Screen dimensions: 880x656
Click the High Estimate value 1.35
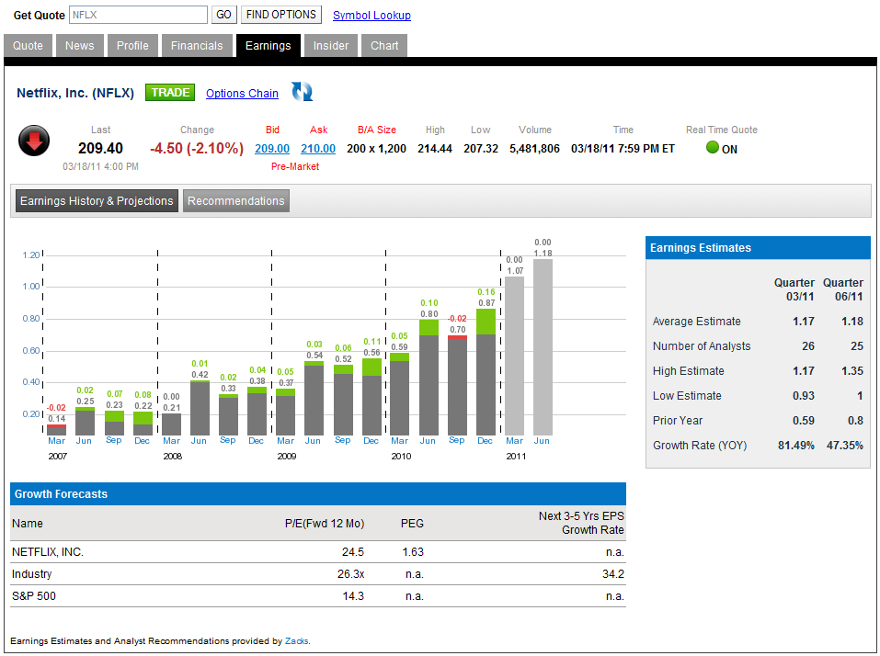(x=852, y=370)
